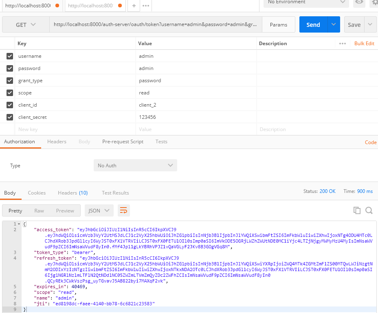Click the '200 OK' status text
This screenshot has width=378, height=313.
click(327, 191)
